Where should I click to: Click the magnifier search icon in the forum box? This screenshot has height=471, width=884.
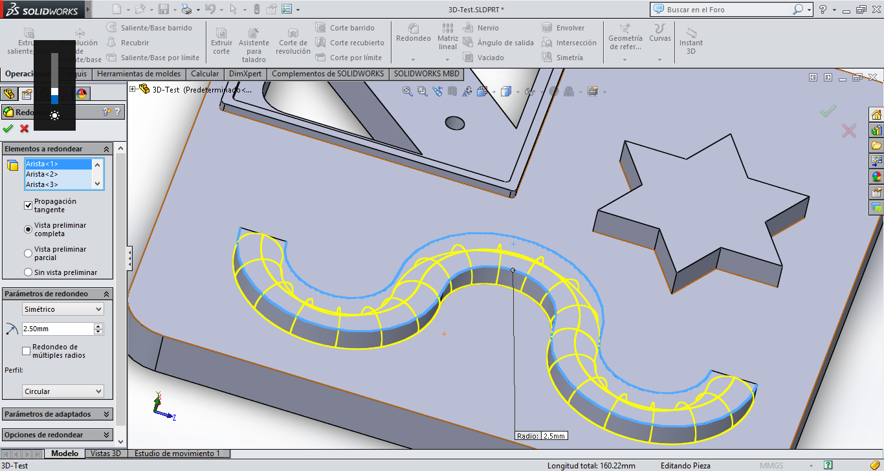[797, 10]
